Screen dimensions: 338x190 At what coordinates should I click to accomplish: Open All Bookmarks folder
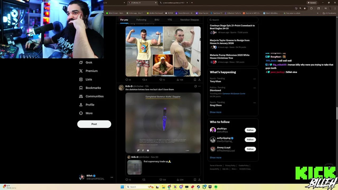pos(330,13)
